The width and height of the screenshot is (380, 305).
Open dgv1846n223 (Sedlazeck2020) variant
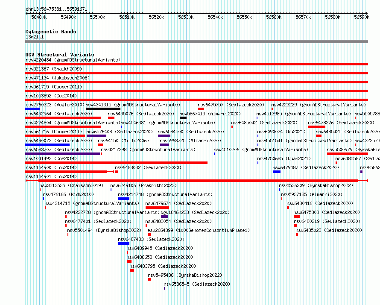point(195,212)
